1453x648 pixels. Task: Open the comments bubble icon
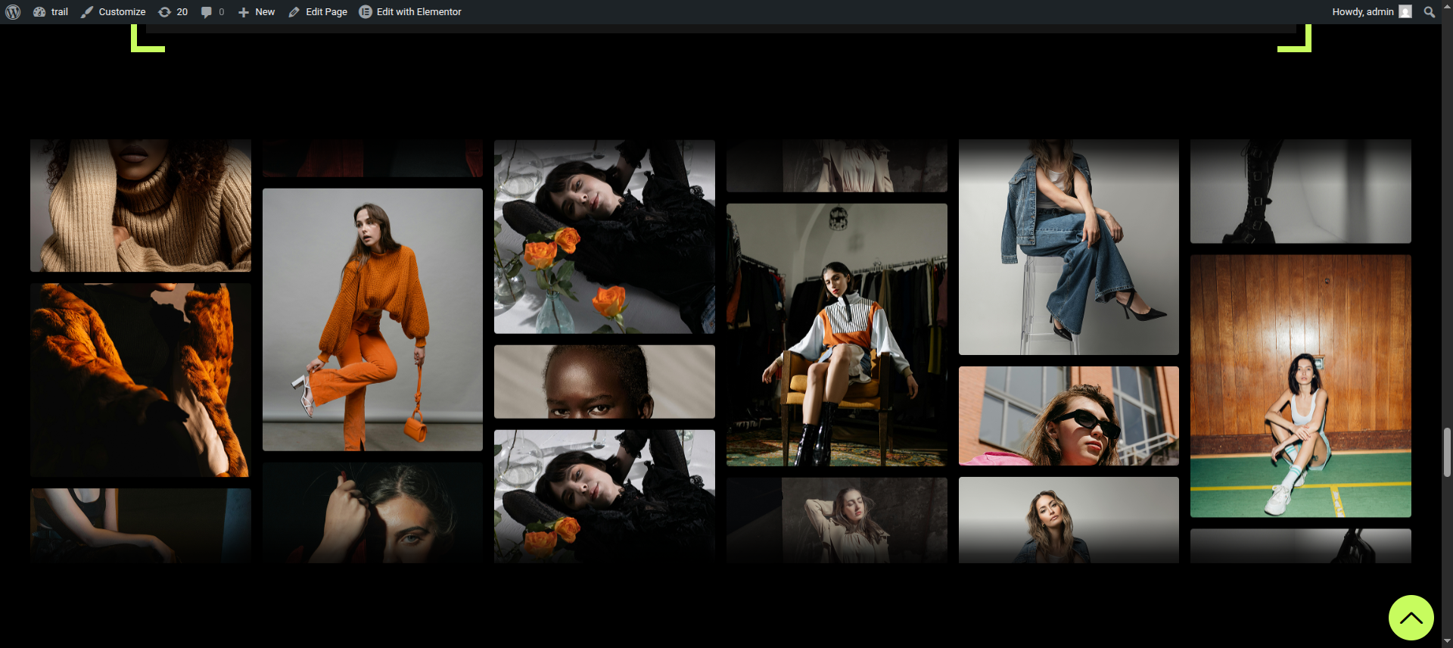(206, 12)
